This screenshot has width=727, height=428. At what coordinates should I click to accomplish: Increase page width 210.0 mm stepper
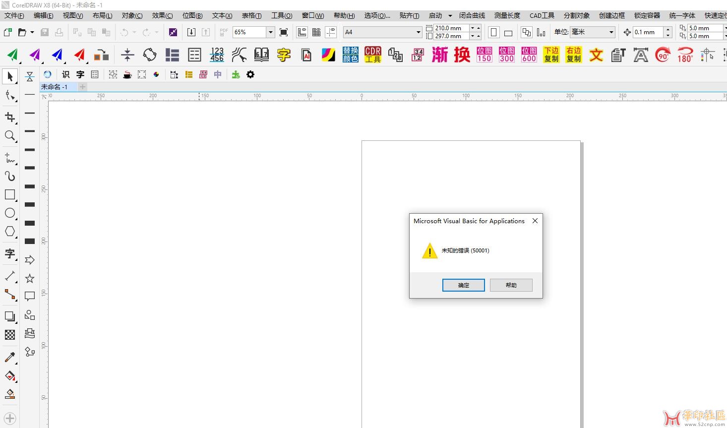click(x=479, y=28)
